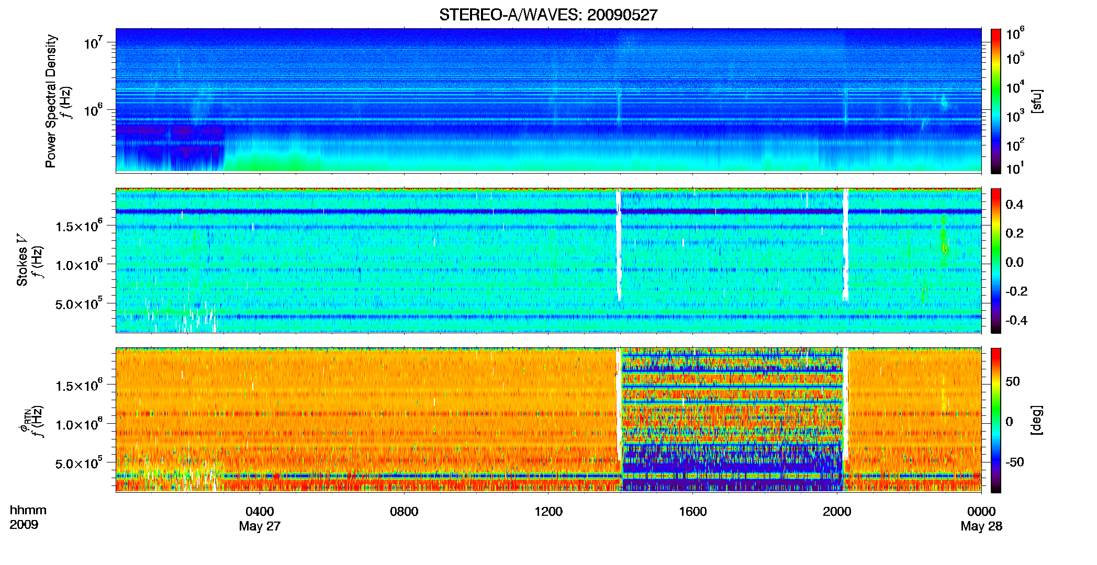Click the 0.4 Stokes colorbar tick label
This screenshot has width=1097, height=565.
pyautogui.click(x=1014, y=205)
